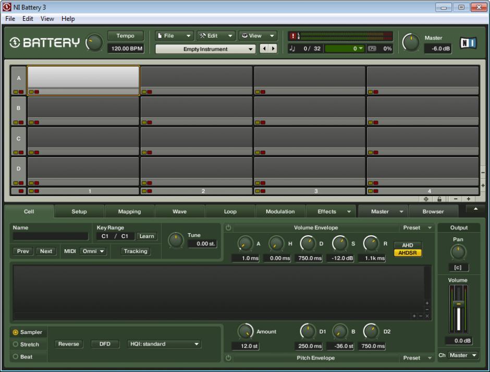Image resolution: width=490 pixels, height=372 pixels.
Task: Toggle the DFD streaming button
Action: click(105, 344)
